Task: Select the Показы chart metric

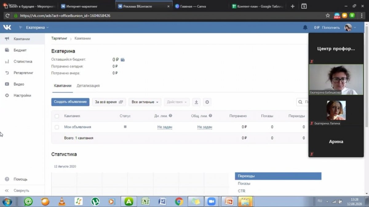Action: (244, 183)
